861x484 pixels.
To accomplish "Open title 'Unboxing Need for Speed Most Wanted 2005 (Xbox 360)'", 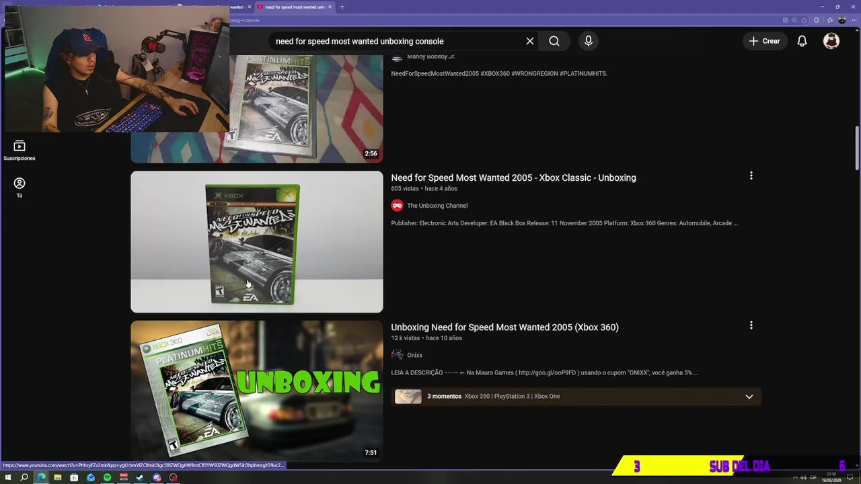I will [x=504, y=327].
